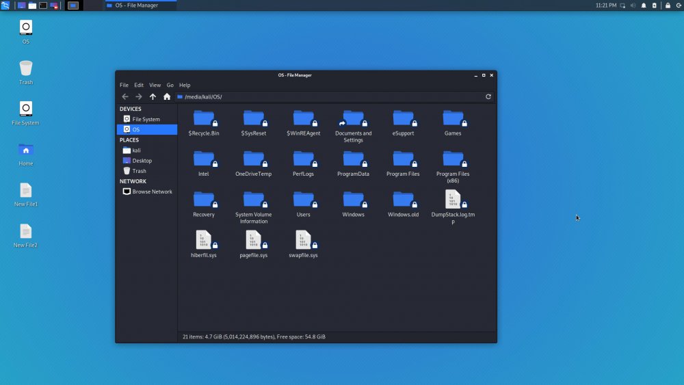Click the OS - File Manager taskbar button
The width and height of the screenshot is (684, 385).
point(140,5)
